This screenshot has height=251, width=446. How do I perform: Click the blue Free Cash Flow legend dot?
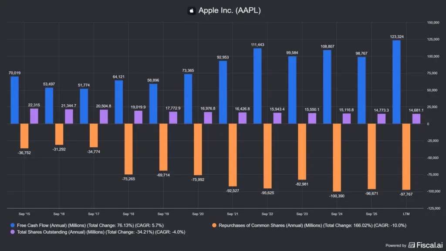(13, 225)
